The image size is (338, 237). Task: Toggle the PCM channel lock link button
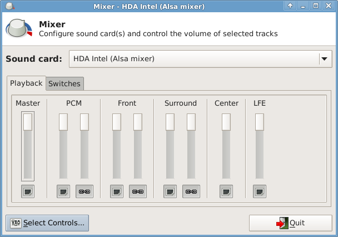pos(84,192)
